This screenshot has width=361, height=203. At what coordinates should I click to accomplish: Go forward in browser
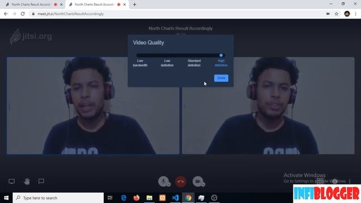point(14,14)
